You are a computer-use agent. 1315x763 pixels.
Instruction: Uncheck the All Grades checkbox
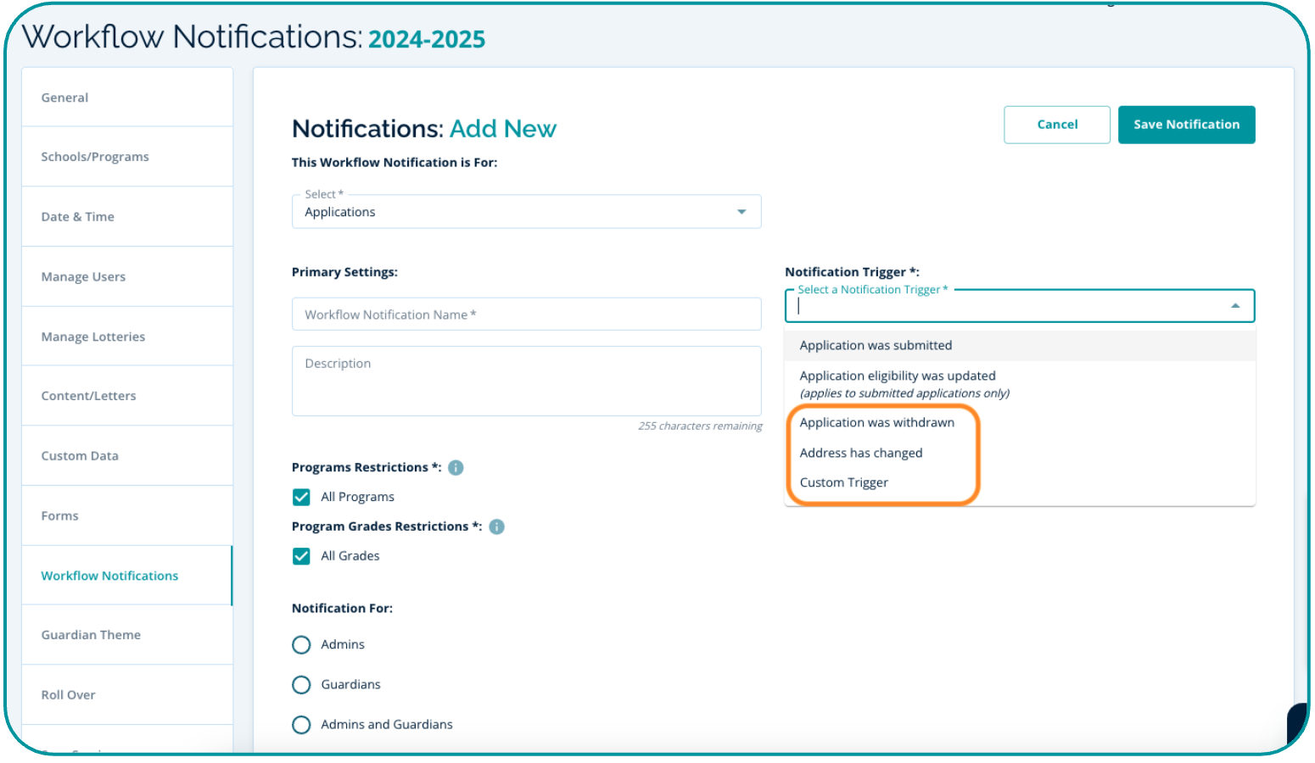click(301, 556)
